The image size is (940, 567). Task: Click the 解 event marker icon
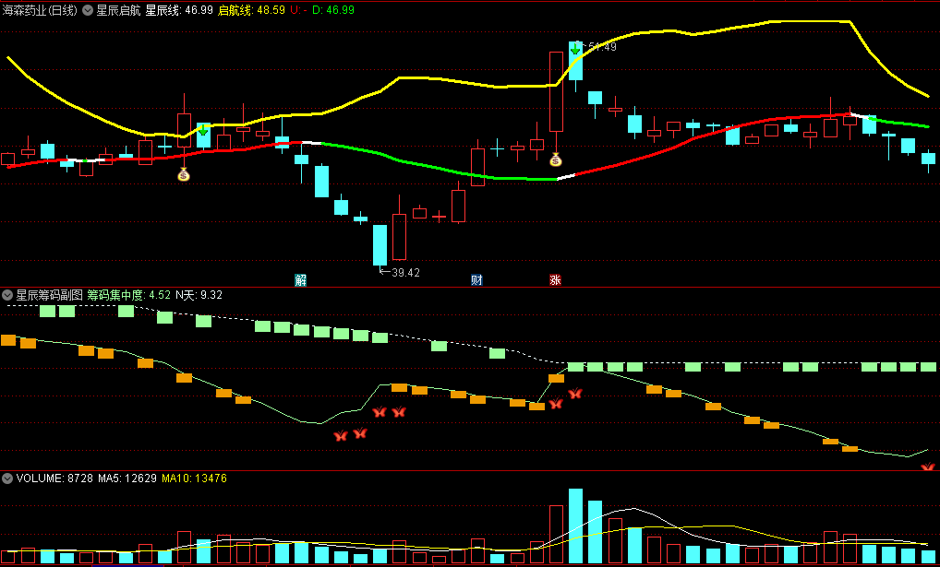point(300,279)
